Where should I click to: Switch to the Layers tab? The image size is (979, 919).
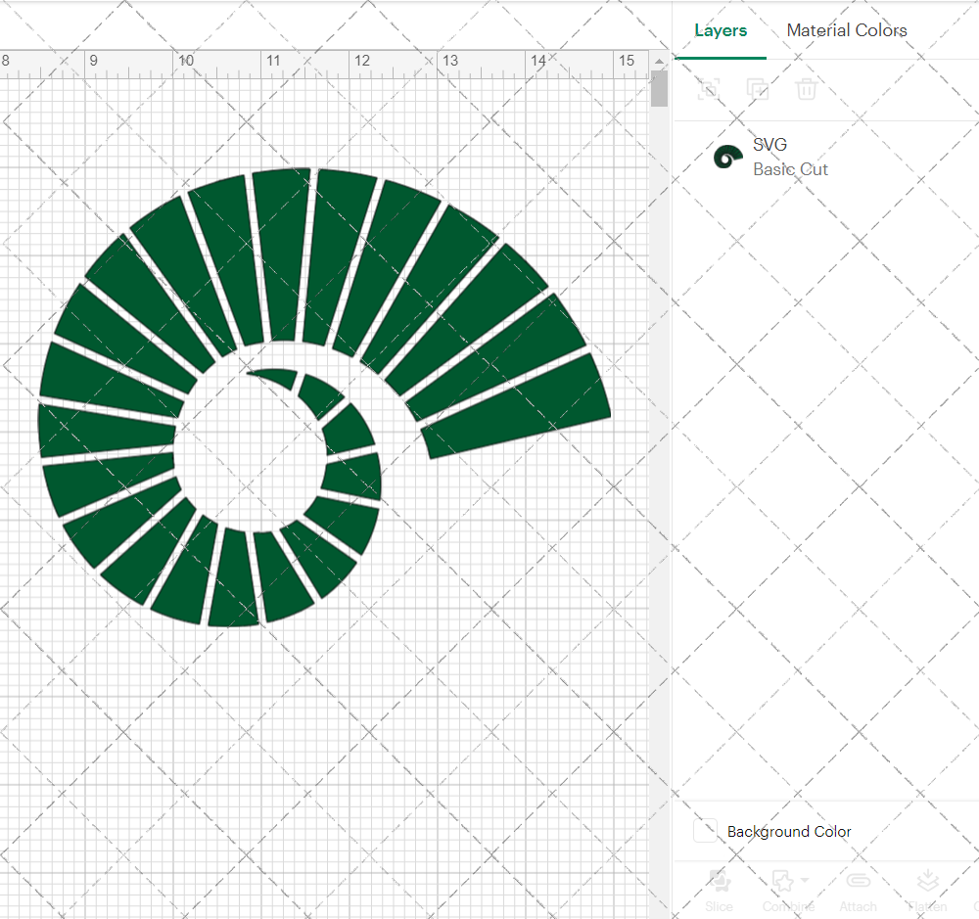click(x=721, y=30)
